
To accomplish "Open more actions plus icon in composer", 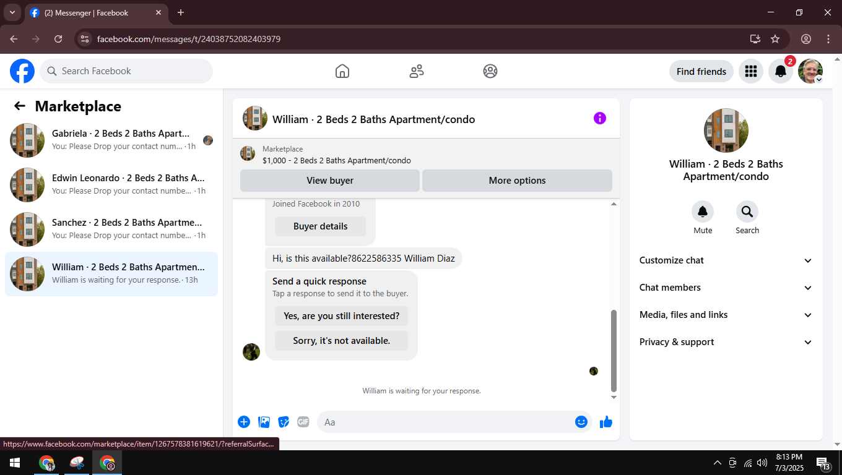I will [x=244, y=422].
